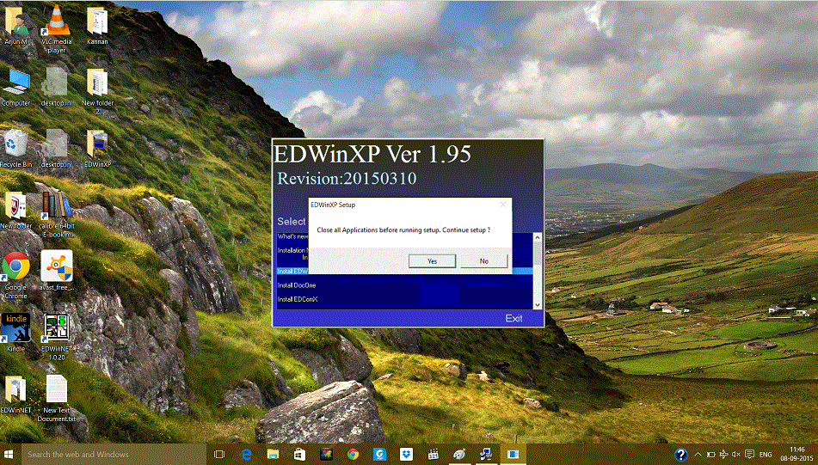
Task: Open the EDWinXP desktop folder
Action: click(x=97, y=149)
